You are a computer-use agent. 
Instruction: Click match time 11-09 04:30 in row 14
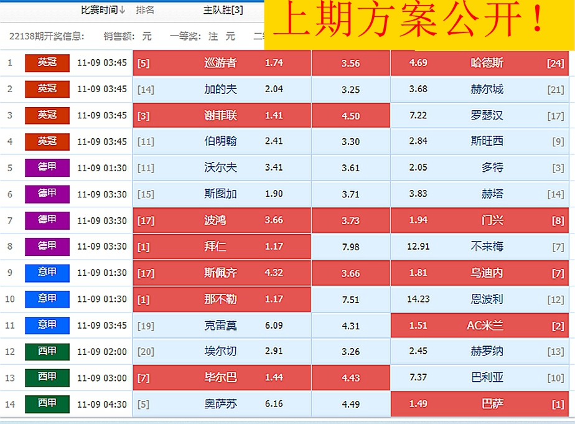(x=101, y=405)
